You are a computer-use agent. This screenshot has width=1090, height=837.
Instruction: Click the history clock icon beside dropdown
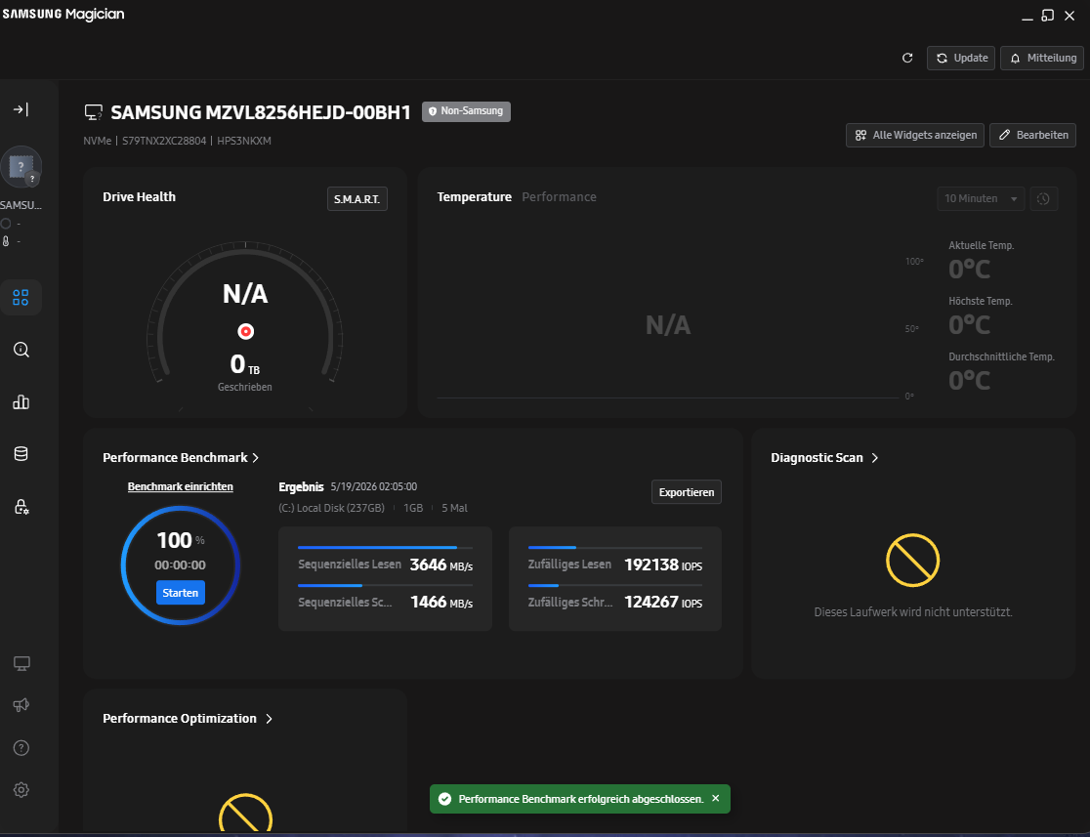coord(1043,199)
